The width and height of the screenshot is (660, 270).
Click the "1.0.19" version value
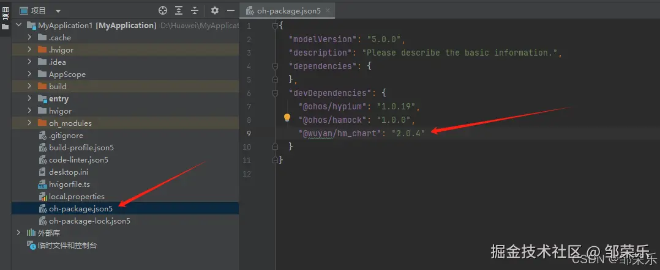(x=397, y=106)
